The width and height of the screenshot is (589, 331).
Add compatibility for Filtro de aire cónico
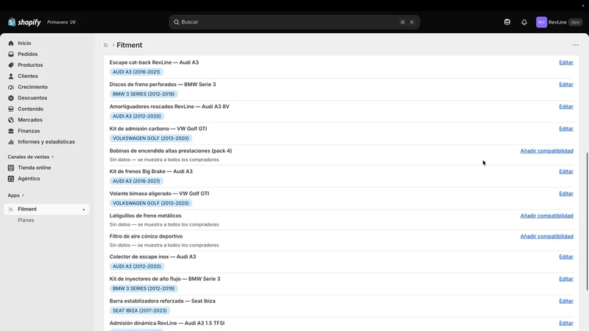[546, 236]
